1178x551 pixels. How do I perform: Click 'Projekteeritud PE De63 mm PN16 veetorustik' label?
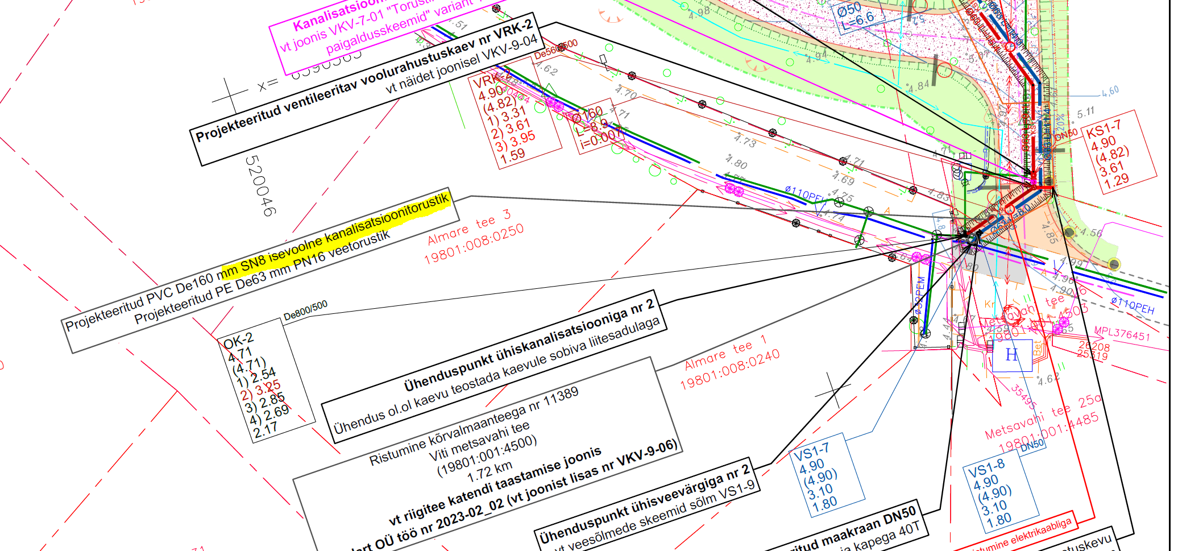point(262,277)
